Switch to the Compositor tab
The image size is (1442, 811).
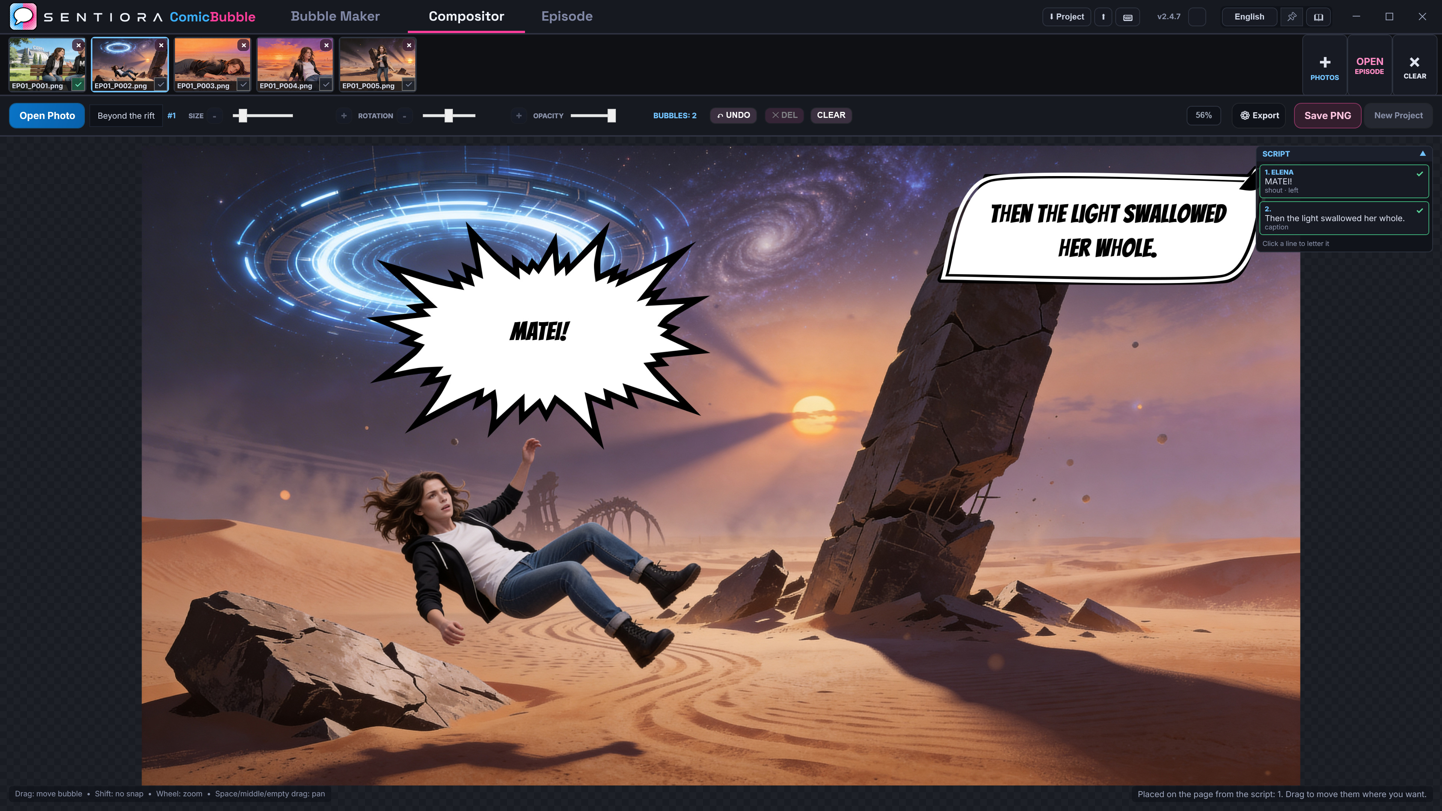(466, 16)
